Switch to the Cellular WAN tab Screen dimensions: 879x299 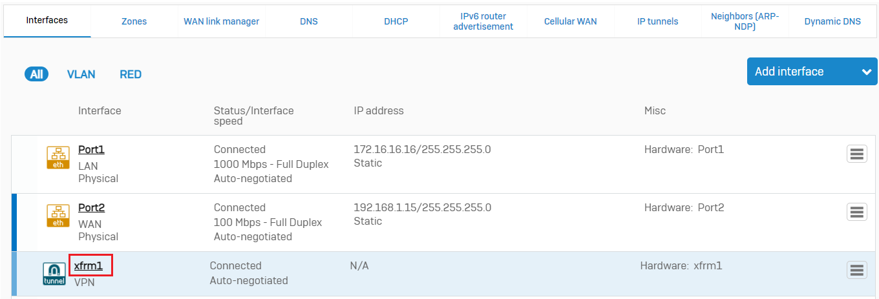[x=571, y=21]
